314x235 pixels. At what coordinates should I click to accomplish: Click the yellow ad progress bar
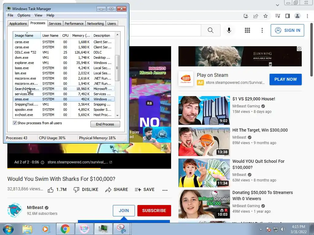[x=54, y=168]
